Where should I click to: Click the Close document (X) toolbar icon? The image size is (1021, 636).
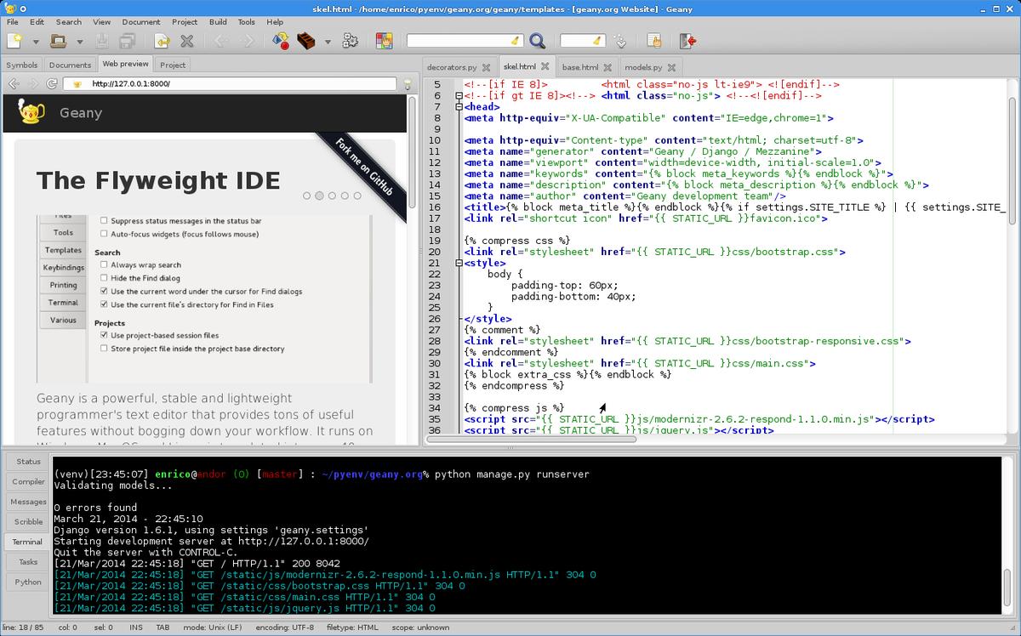[186, 40]
